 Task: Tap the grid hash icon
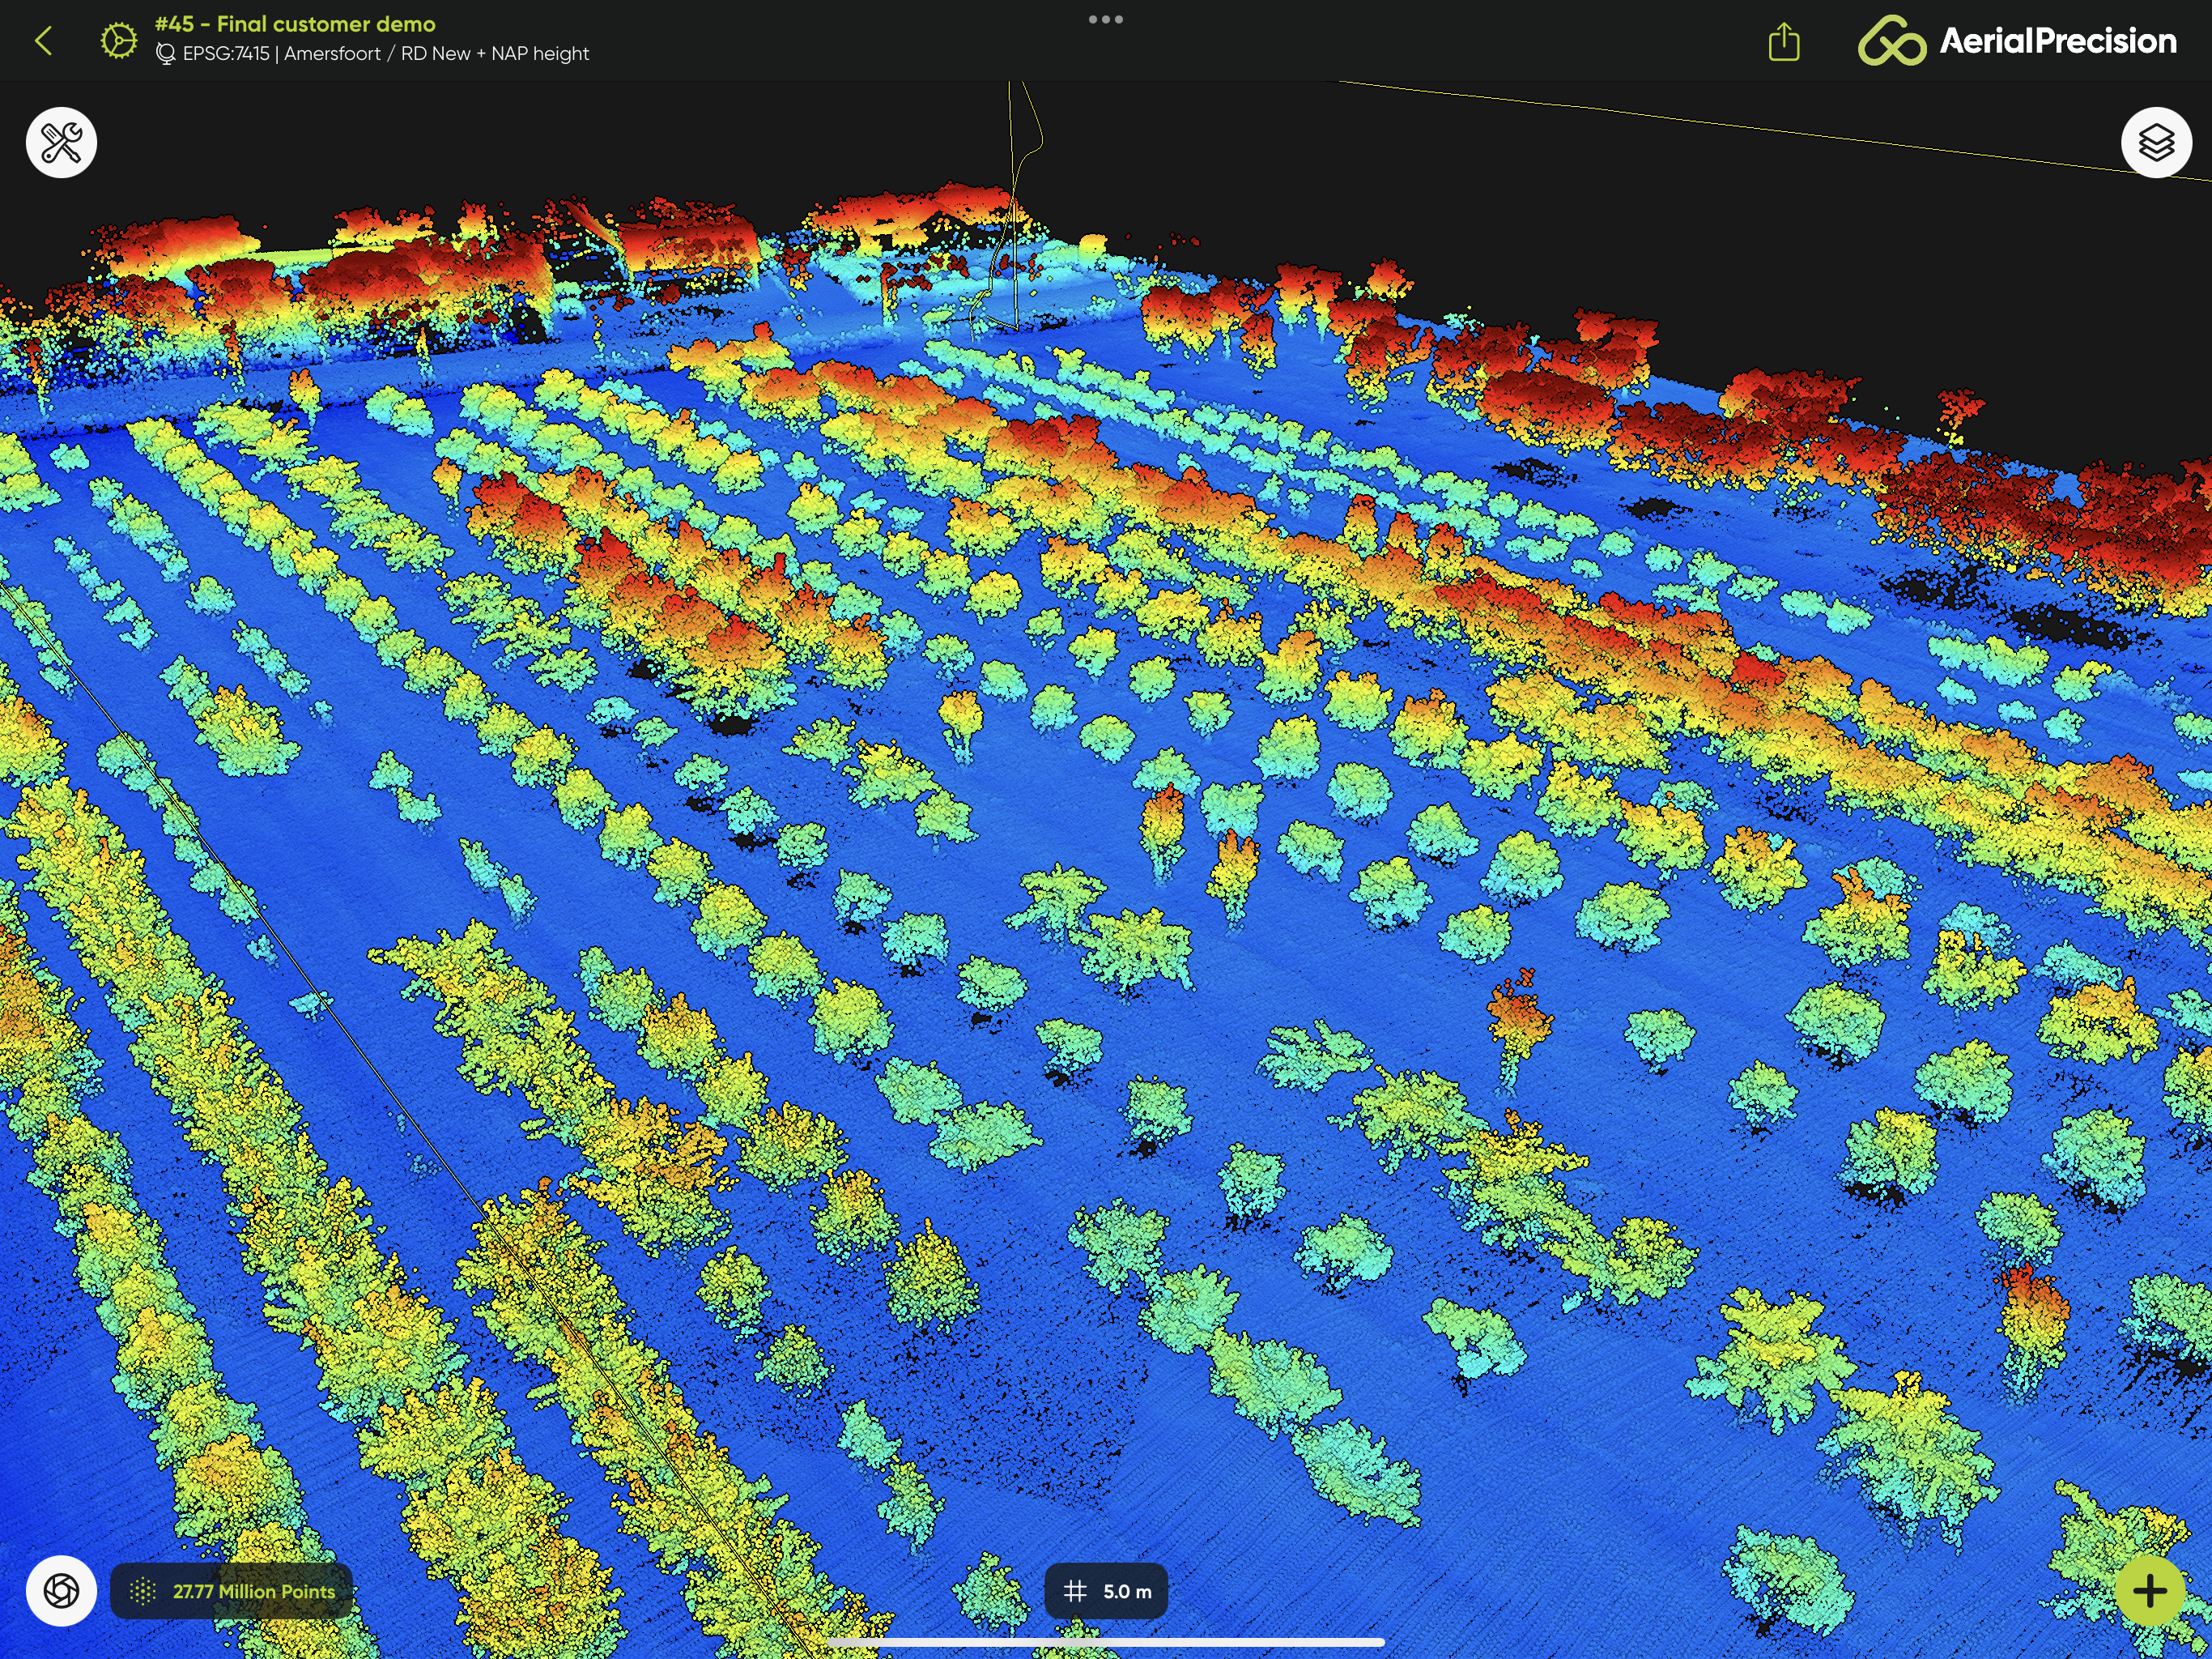click(x=1075, y=1591)
